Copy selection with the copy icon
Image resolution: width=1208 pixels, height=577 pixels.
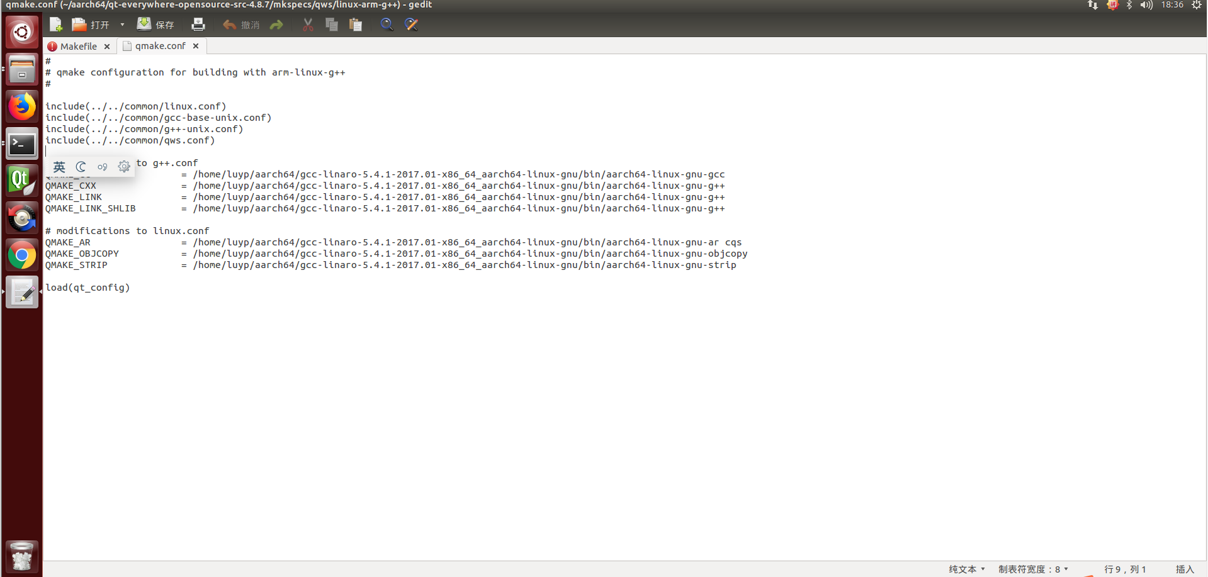pyautogui.click(x=332, y=25)
